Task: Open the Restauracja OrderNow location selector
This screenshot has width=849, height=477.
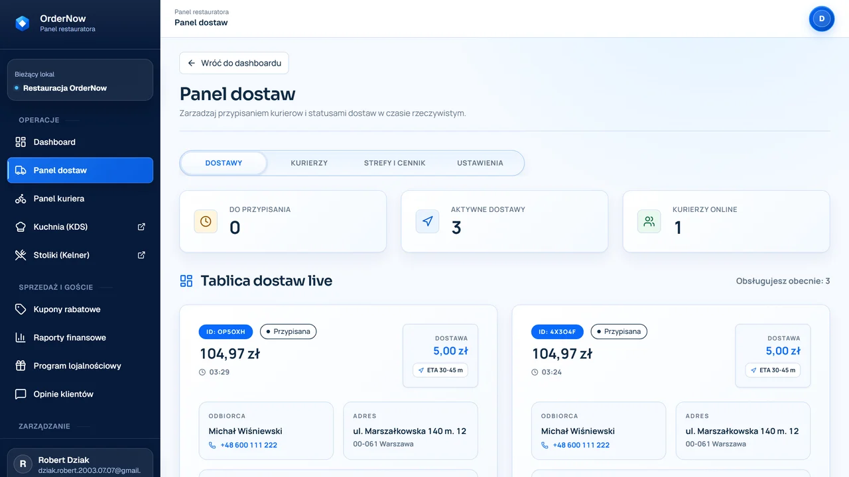Action: coord(80,80)
